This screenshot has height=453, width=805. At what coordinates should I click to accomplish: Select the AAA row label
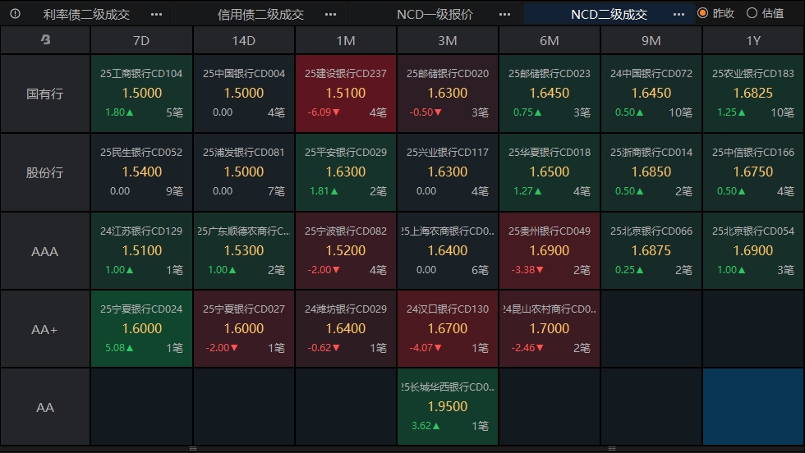(x=45, y=251)
